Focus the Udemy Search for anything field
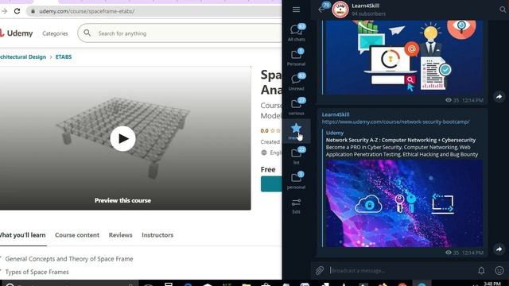509x286 pixels. click(x=180, y=33)
